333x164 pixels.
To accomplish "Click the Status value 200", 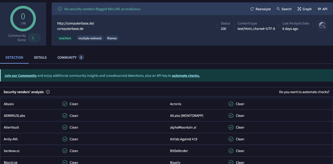I will 223,29.
